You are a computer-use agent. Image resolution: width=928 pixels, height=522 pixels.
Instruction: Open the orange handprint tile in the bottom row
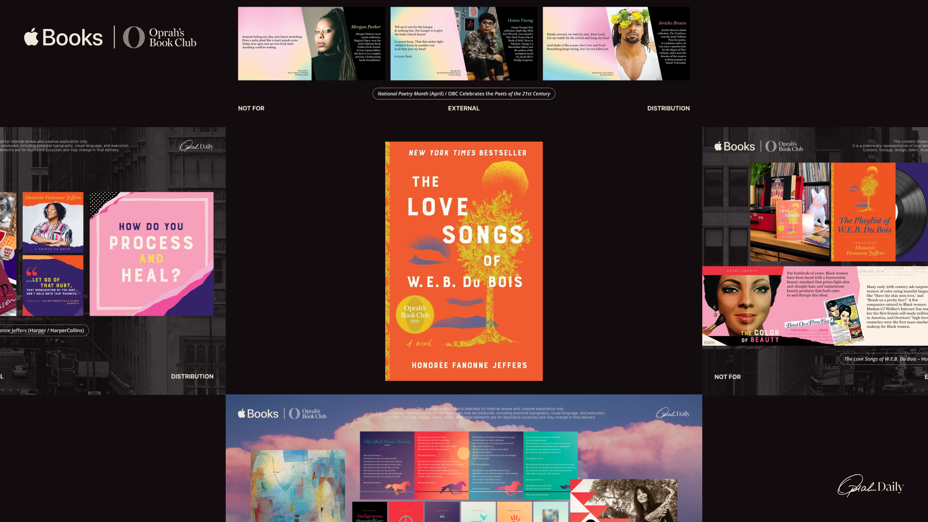[515, 512]
